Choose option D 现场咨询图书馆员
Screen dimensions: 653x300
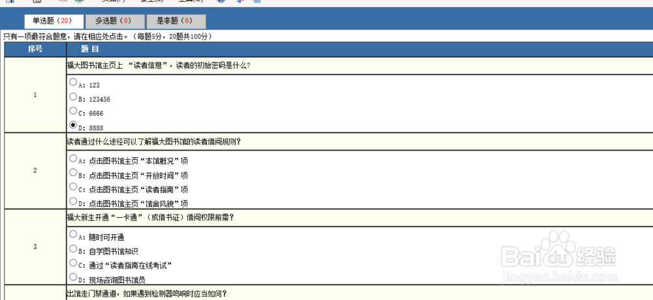click(73, 277)
